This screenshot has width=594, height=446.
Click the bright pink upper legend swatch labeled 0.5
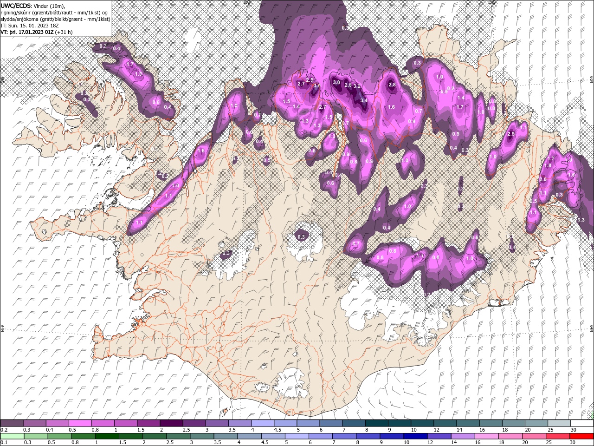coord(80,423)
